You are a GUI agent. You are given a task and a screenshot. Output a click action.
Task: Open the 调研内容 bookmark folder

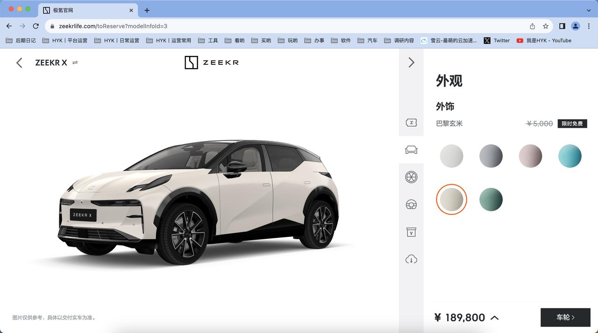pos(399,41)
